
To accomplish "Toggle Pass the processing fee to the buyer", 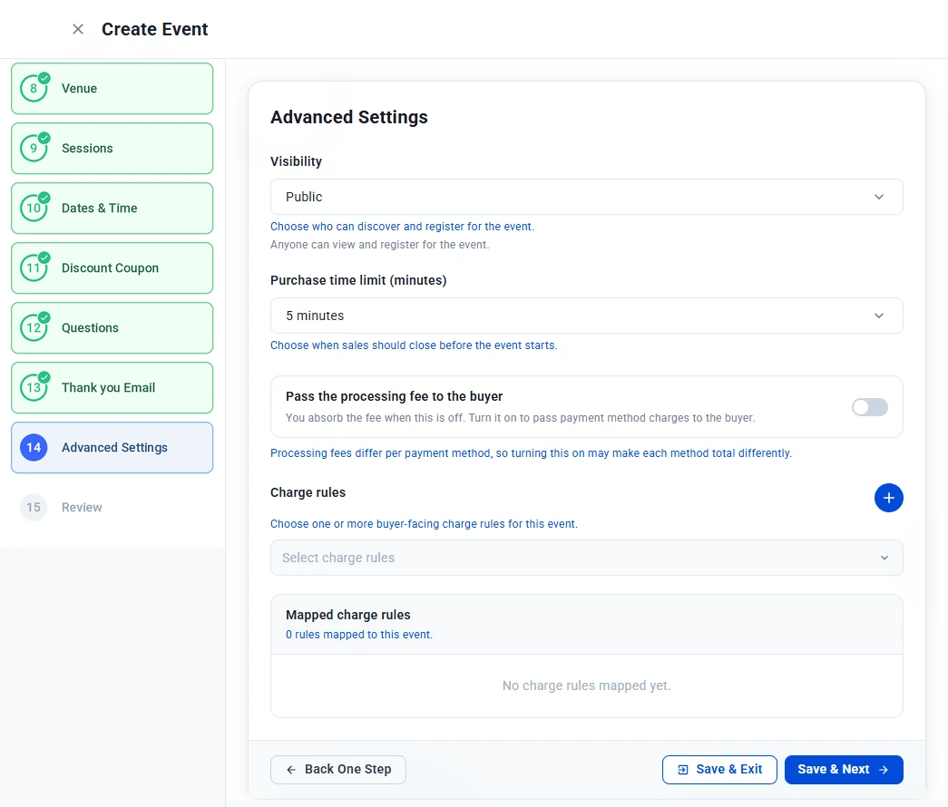I will (x=869, y=407).
